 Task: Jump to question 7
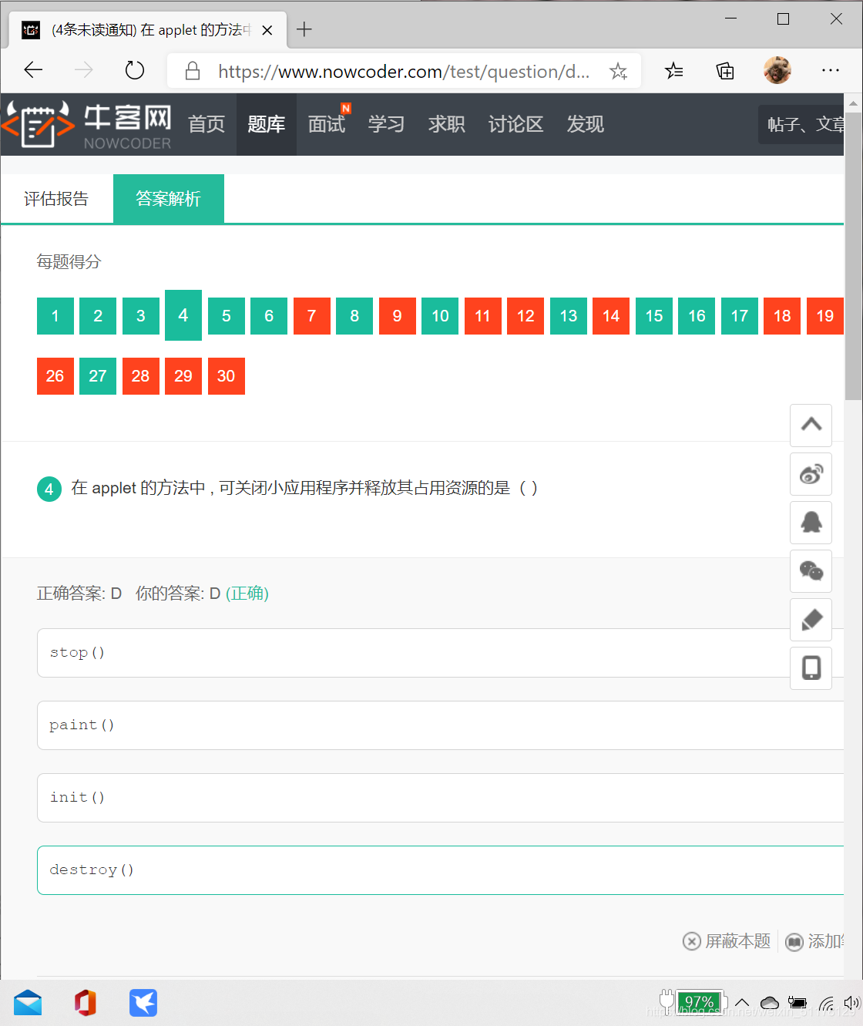312,316
